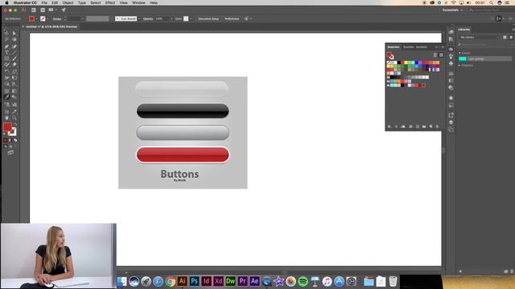Open Photoshop from the Dock
515x289 pixels.
pyautogui.click(x=195, y=281)
